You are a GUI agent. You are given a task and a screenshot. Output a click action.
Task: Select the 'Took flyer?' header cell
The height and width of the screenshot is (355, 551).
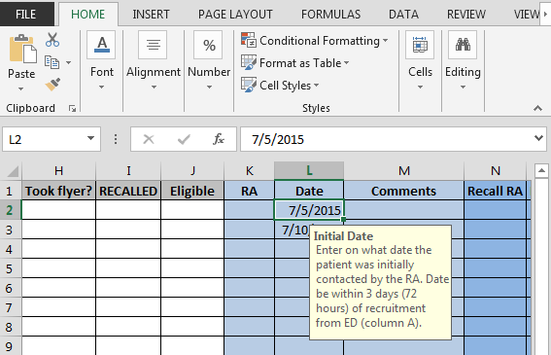(58, 191)
